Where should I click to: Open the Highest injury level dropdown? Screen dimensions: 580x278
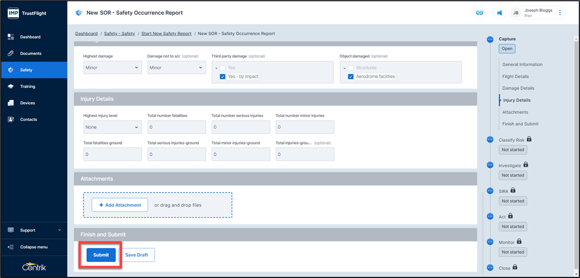[112, 127]
